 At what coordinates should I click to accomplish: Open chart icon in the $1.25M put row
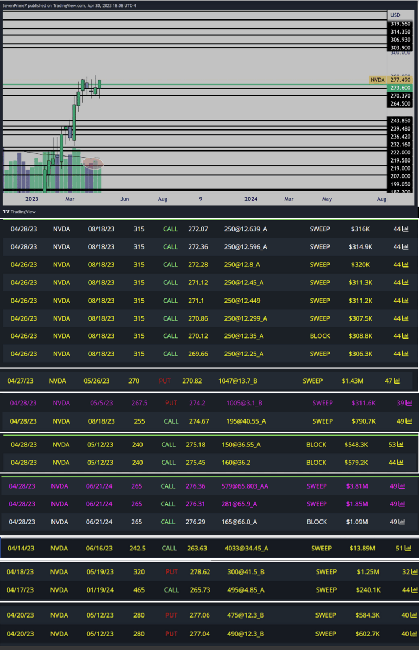tap(414, 571)
